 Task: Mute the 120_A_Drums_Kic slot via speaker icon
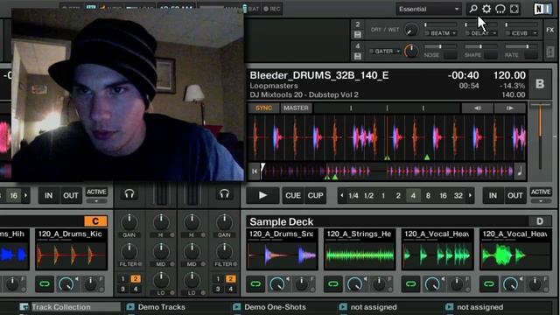(77, 278)
